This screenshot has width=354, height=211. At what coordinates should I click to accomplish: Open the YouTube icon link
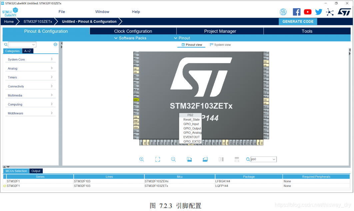coord(307,12)
